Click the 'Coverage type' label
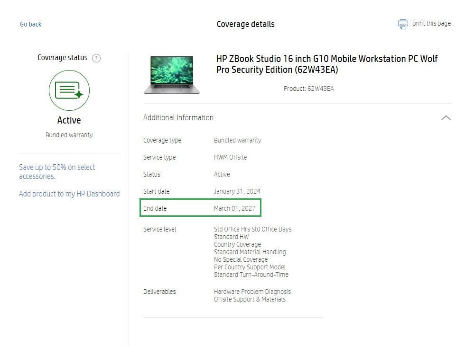This screenshot has width=465, height=346. (x=162, y=140)
